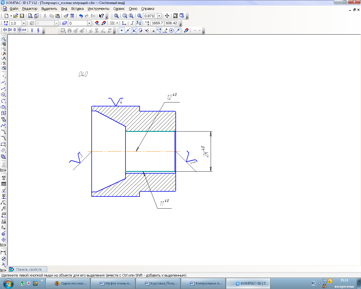Open a file with the folder icon
The height and width of the screenshot is (289, 361).
point(16,16)
